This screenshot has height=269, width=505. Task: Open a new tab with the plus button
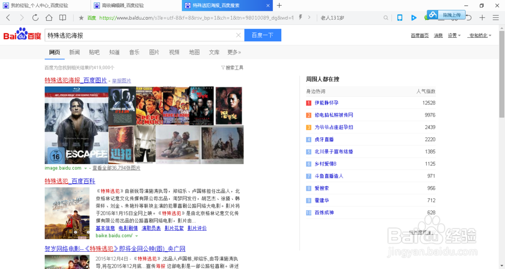(x=279, y=6)
